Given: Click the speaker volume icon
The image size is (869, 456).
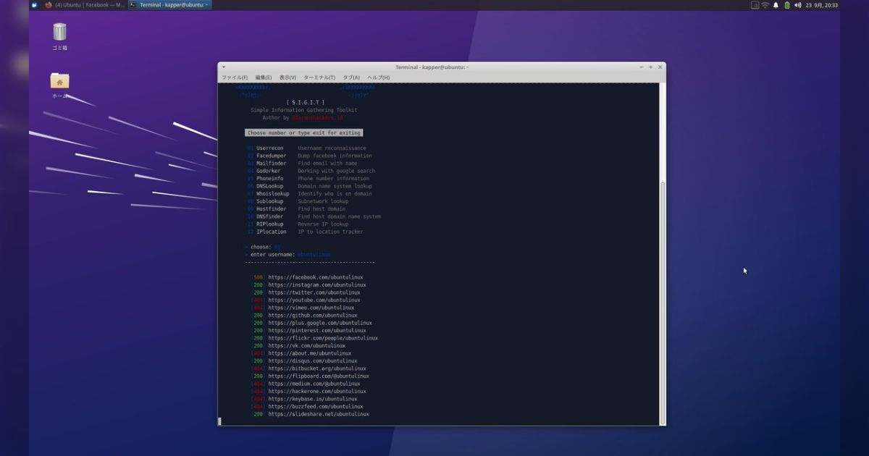Looking at the screenshot, I should pos(799,4).
